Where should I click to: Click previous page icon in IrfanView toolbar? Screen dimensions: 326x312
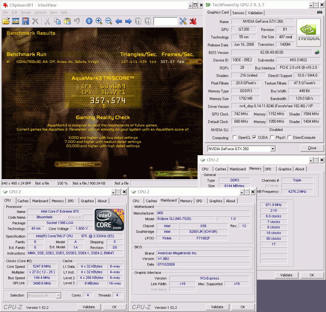(138, 21)
